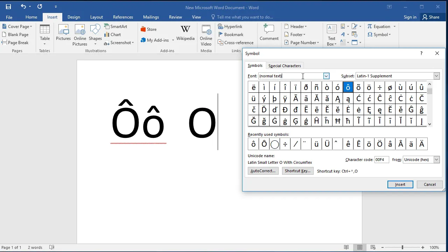
Task: Expand the Subset dropdown list
Action: point(436,76)
